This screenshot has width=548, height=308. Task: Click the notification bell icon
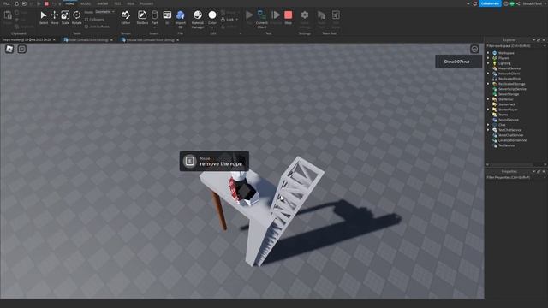(x=475, y=3)
